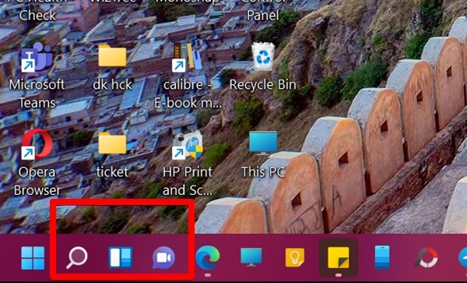The image size is (467, 283).
Task: Click the "This PC" label text
Action: pyautogui.click(x=263, y=172)
